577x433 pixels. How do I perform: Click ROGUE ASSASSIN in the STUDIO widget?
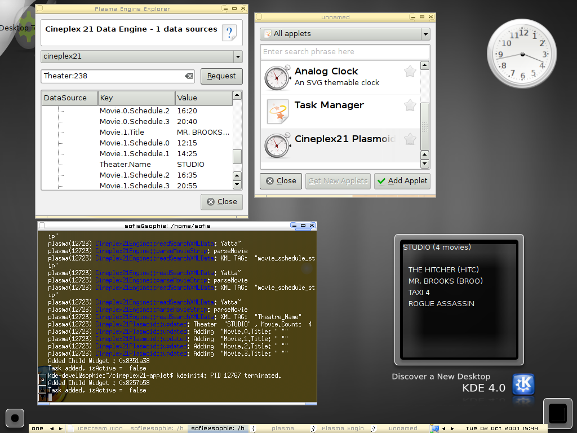click(441, 304)
